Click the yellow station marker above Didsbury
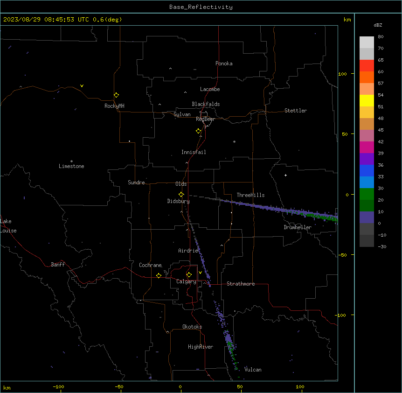Image resolution: width=402 pixels, height=393 pixels. point(181,195)
